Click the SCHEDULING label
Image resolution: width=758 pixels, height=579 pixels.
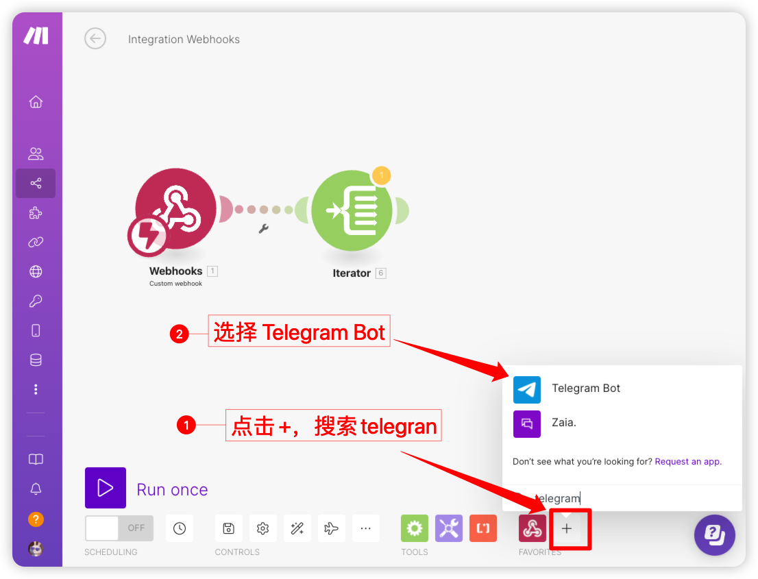click(x=111, y=552)
